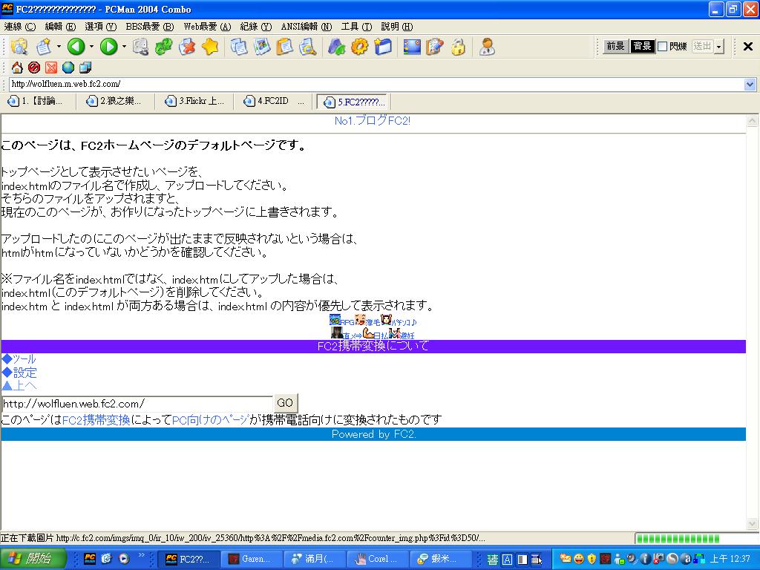Click the green Back arrow button
760x570 pixels.
pos(76,47)
